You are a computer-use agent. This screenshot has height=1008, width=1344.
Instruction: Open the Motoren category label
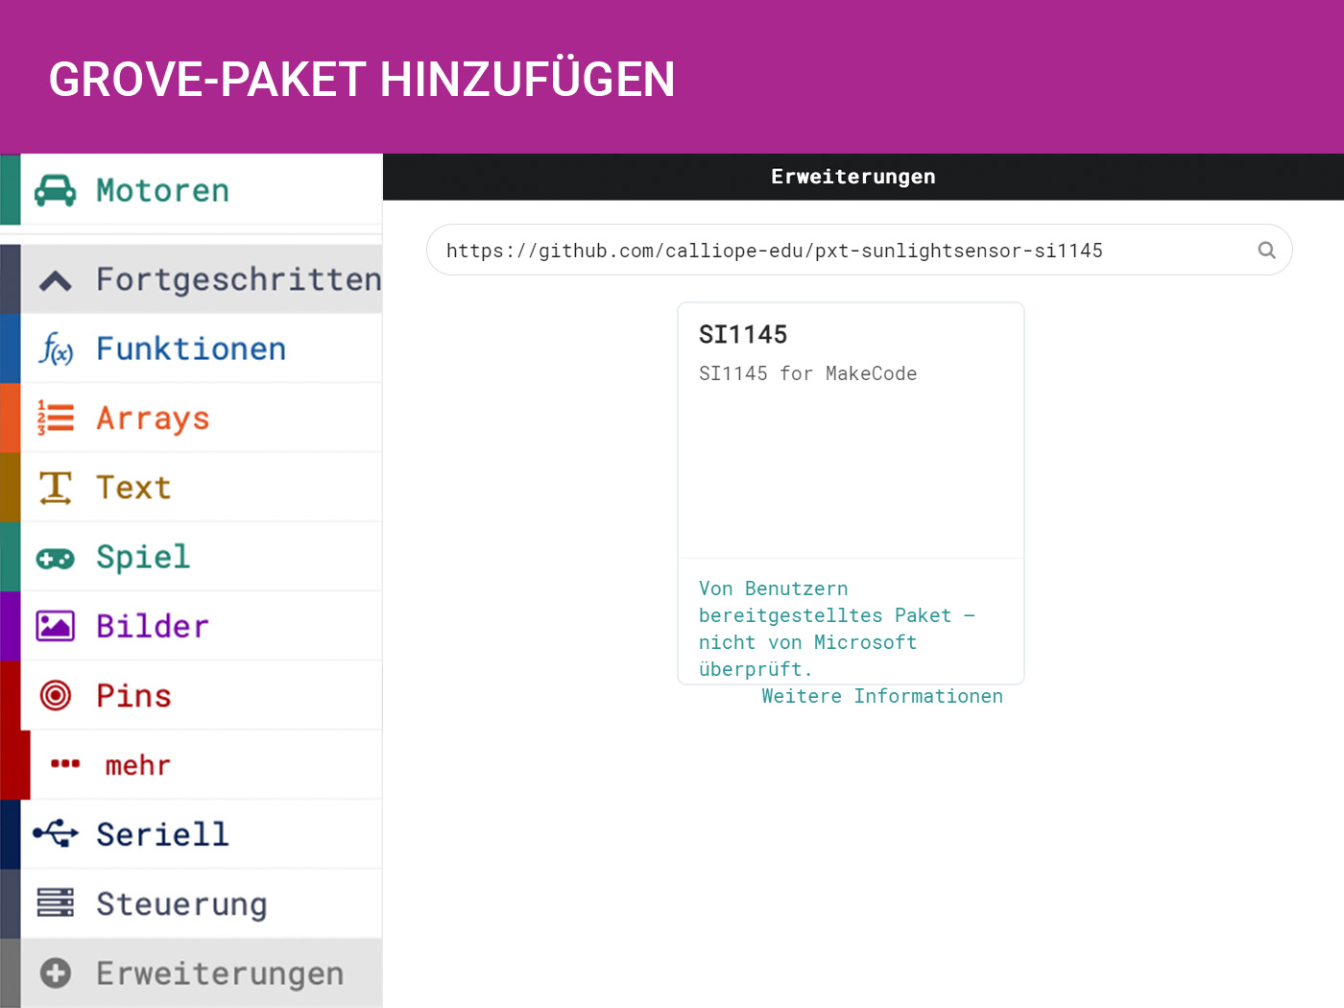pos(162,191)
